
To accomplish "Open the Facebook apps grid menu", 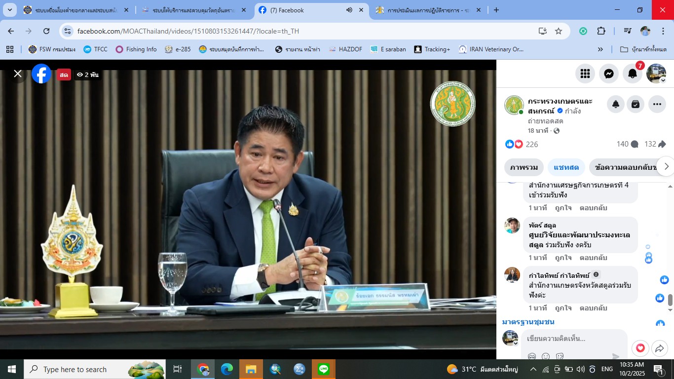I will [x=585, y=74].
